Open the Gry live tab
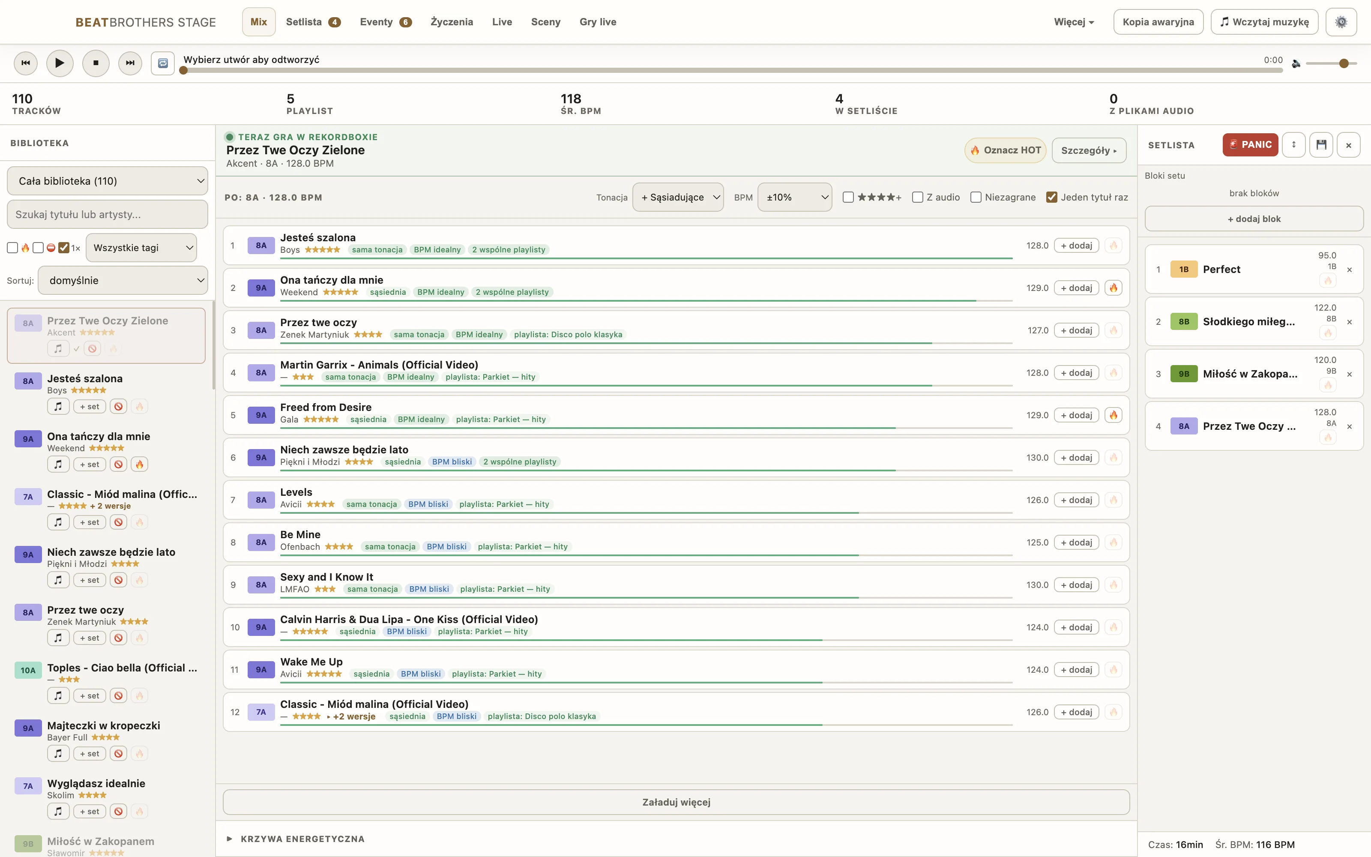 coord(598,22)
